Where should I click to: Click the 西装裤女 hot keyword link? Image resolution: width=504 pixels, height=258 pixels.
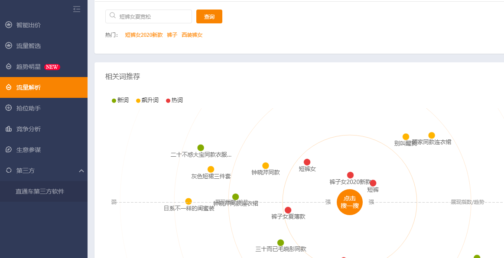pos(192,35)
